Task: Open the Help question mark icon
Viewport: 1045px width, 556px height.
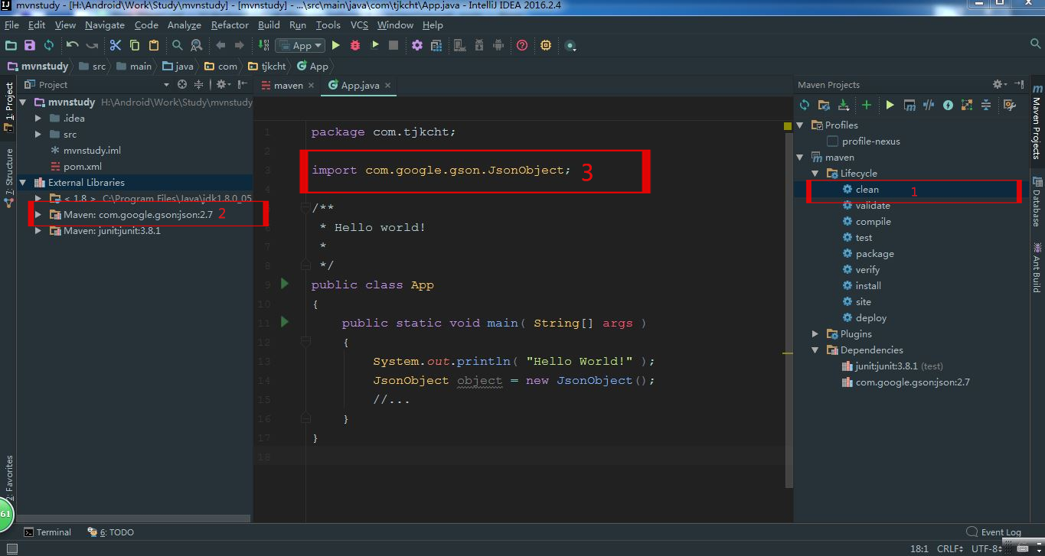Action: click(522, 46)
